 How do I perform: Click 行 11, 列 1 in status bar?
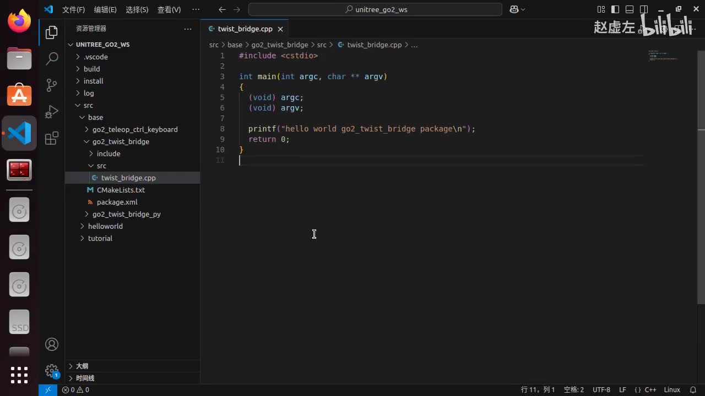coord(538,390)
